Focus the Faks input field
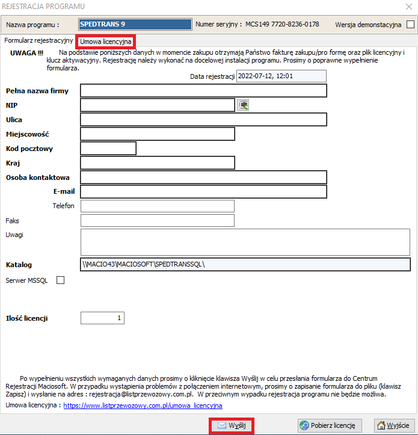 [x=158, y=221]
